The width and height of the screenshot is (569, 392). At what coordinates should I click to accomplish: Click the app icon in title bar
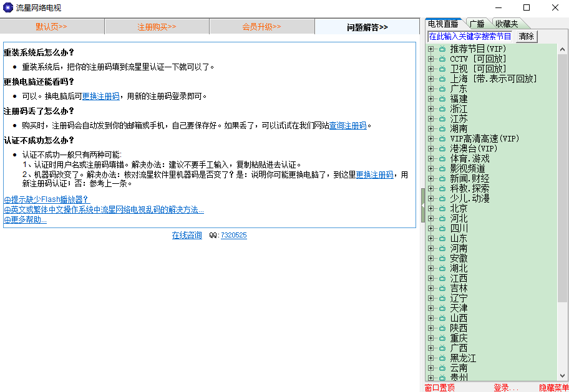coord(7,7)
